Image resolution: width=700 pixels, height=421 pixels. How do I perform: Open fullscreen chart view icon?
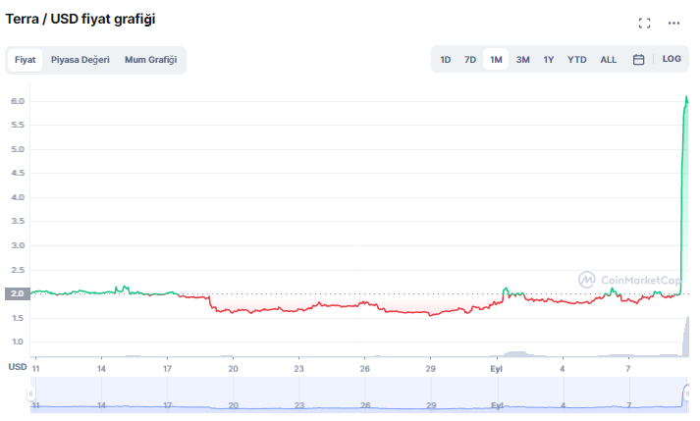click(645, 23)
